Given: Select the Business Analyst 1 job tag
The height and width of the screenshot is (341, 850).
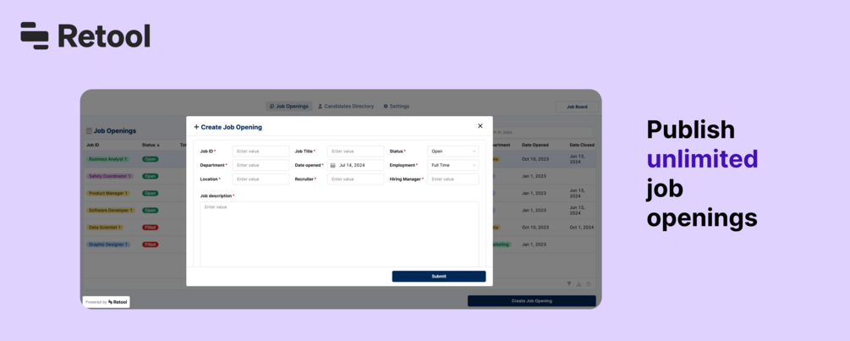Looking at the screenshot, I should tap(108, 159).
